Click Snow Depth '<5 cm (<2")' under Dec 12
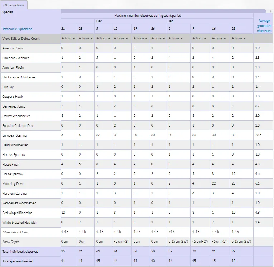Viewport: 274px width, 267px height. pyautogui.click(x=121, y=242)
